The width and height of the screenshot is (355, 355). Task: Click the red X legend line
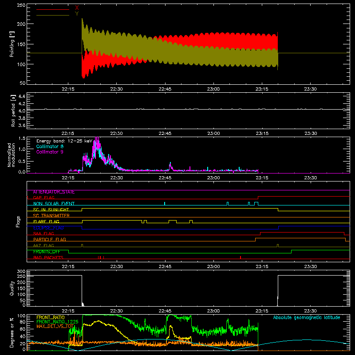(53, 9)
